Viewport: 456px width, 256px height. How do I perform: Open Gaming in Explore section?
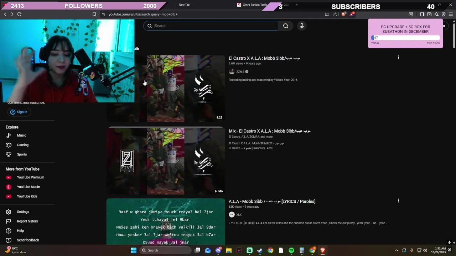pyautogui.click(x=22, y=145)
